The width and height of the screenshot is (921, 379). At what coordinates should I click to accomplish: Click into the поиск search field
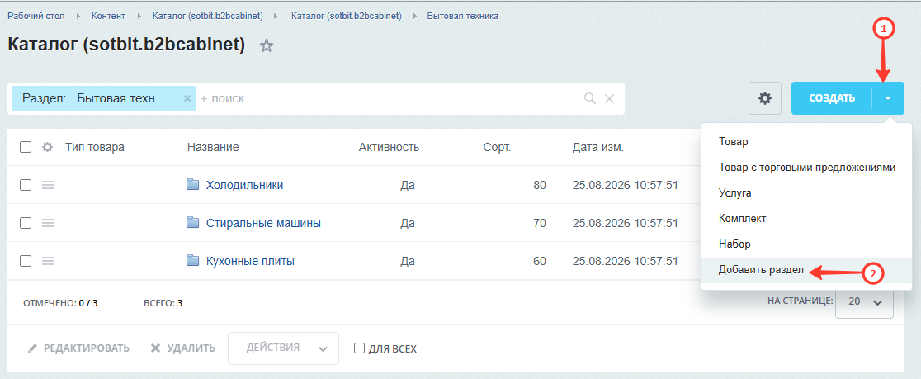pyautogui.click(x=388, y=98)
